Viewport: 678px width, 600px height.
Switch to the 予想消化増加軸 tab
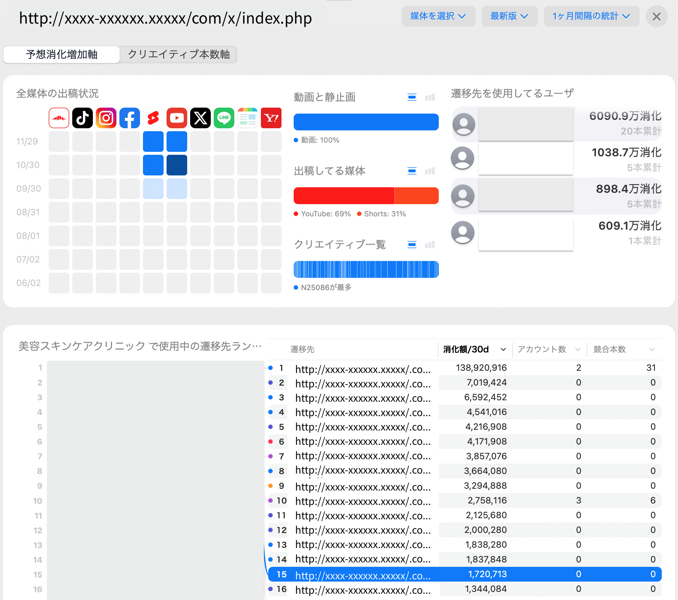pyautogui.click(x=62, y=55)
